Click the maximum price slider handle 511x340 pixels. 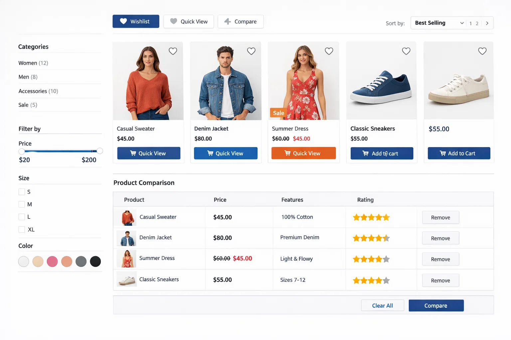click(99, 151)
